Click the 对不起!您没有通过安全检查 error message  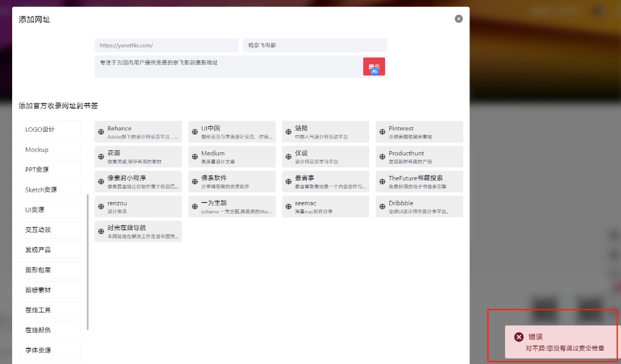565,349
